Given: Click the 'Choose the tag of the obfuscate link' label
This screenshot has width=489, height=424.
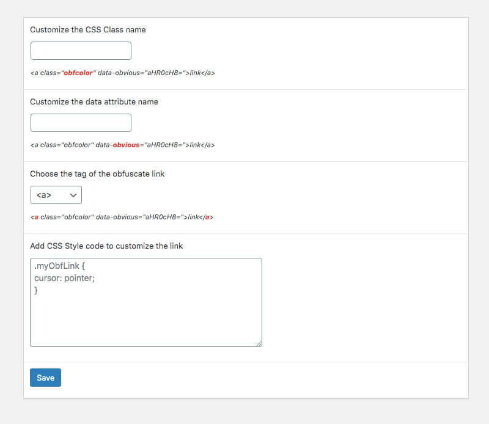Looking at the screenshot, I should click(97, 174).
